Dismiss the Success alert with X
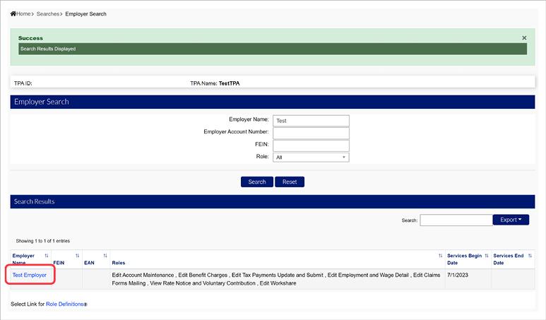Viewport: 546px width, 320px height. 524,38
